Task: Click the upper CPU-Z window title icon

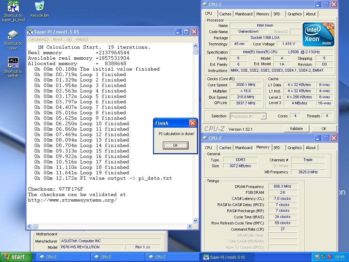Action: click(x=205, y=4)
